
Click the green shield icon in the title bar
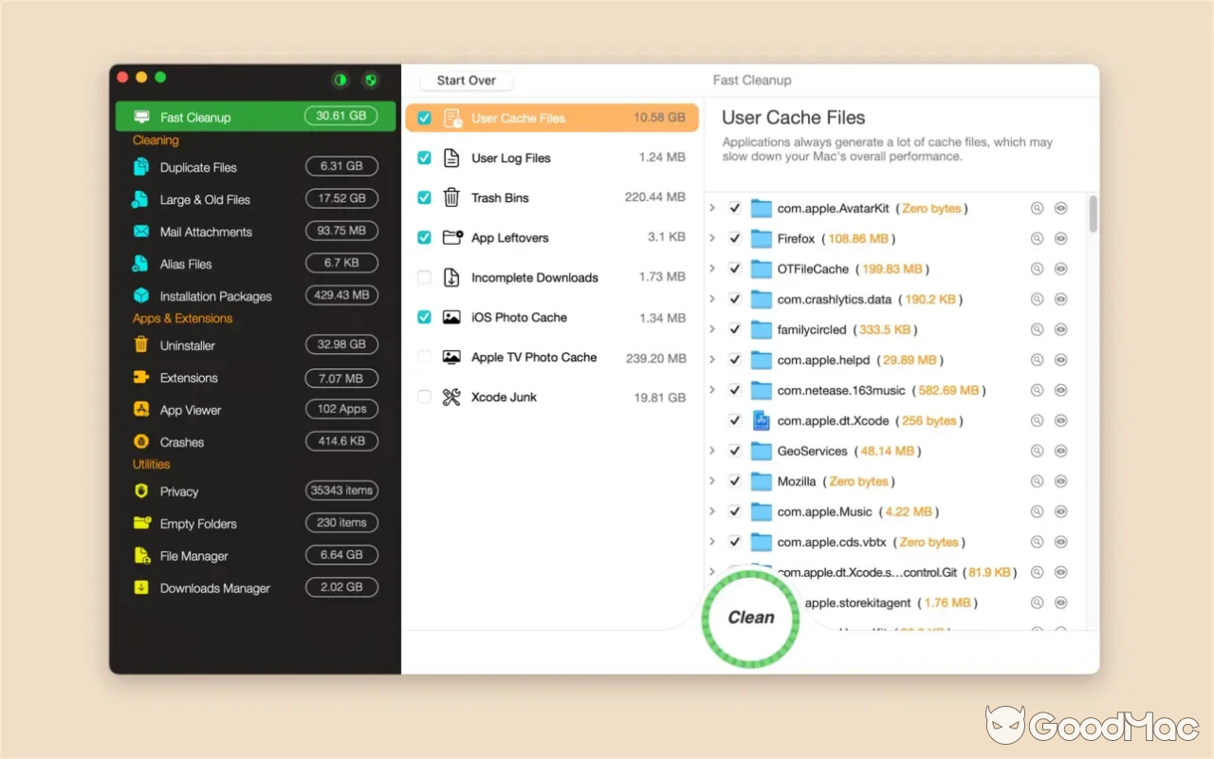click(370, 81)
